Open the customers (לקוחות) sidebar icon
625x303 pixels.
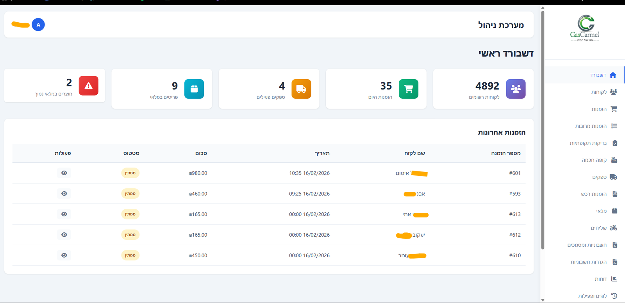(613, 92)
